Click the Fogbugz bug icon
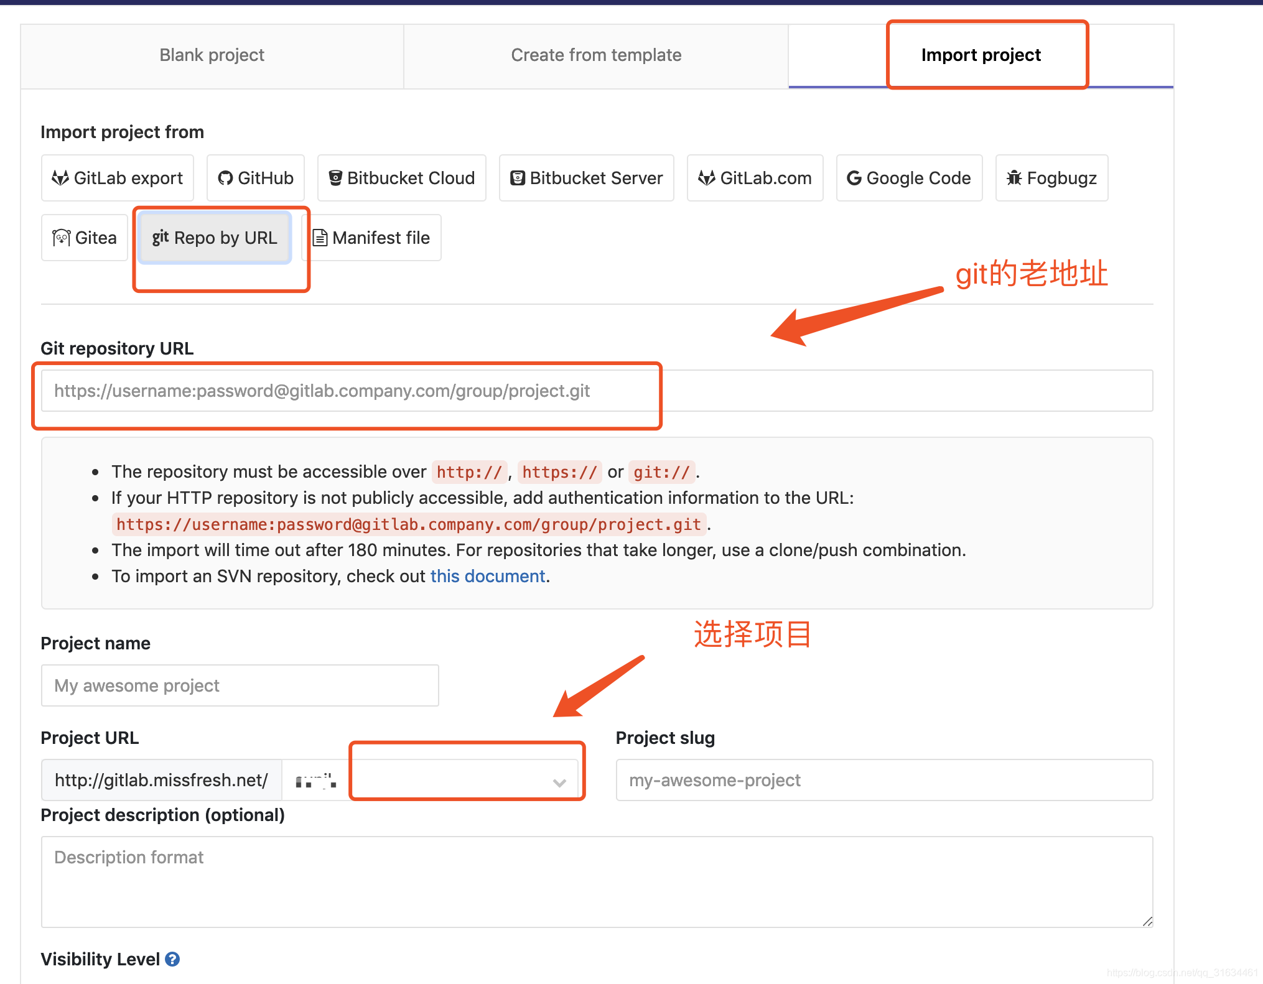This screenshot has width=1263, height=984. [1014, 178]
